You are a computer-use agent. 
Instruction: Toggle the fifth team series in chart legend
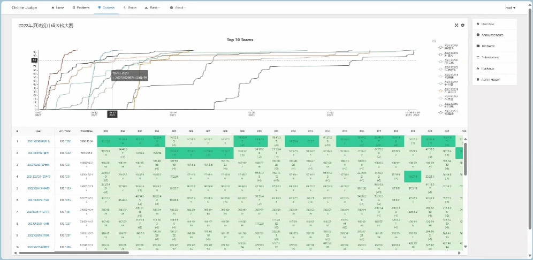441,75
